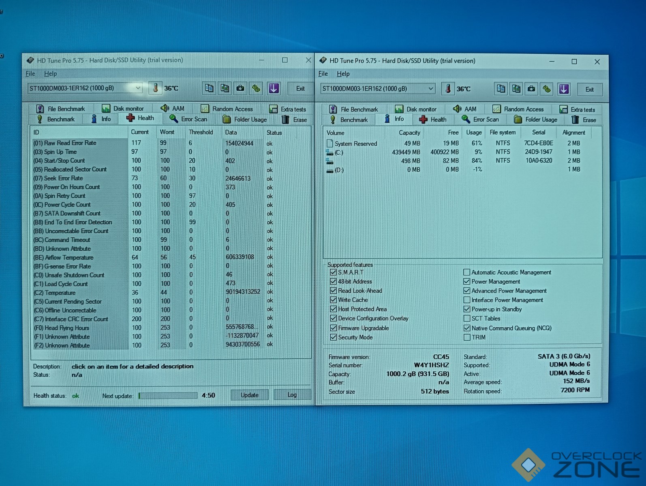Screen dimensions: 646x486
Task: Open the AAM tab in left window
Action: (173, 109)
